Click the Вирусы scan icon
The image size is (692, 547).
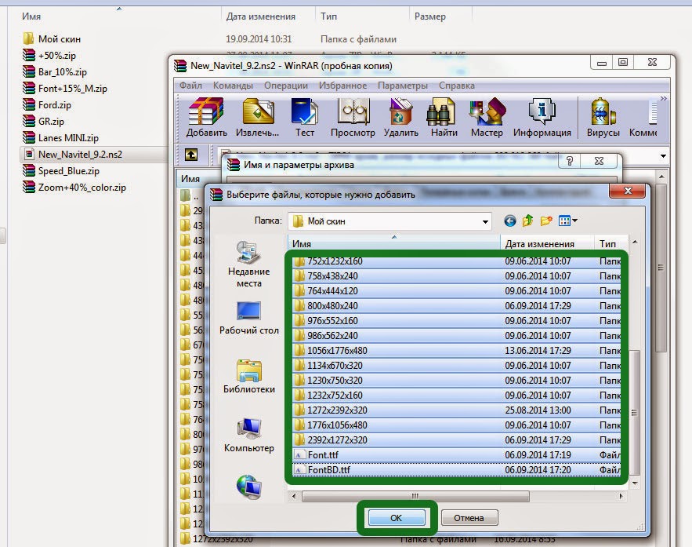[x=603, y=117]
